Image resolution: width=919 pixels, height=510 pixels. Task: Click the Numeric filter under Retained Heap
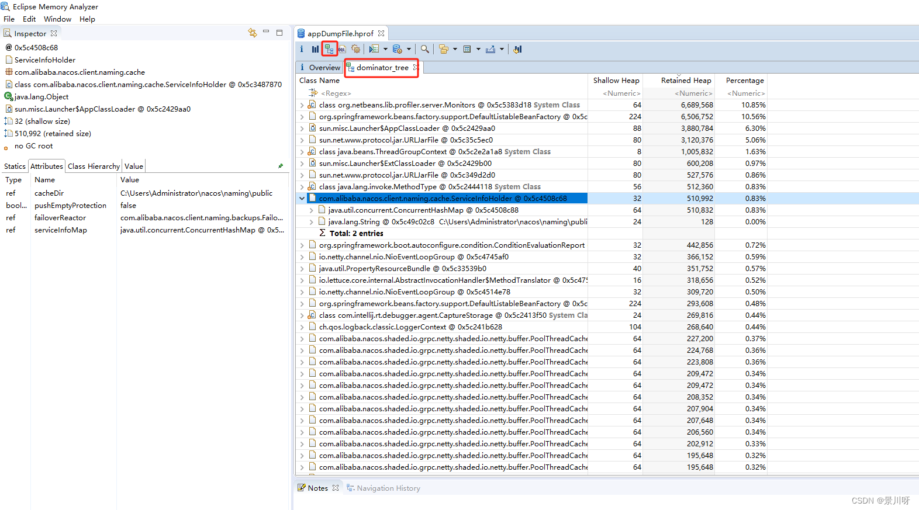(679, 93)
